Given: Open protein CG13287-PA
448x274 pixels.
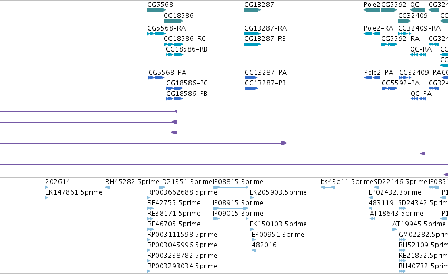Looking at the screenshot, I should 266,73.
